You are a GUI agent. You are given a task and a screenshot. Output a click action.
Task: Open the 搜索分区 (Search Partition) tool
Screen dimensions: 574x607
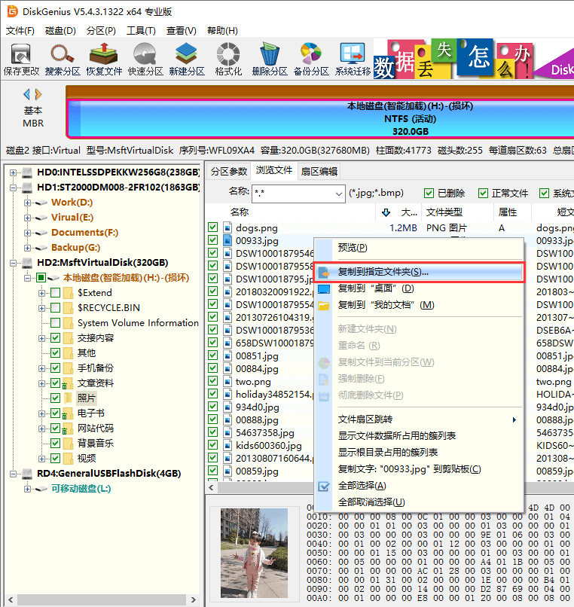[x=63, y=59]
